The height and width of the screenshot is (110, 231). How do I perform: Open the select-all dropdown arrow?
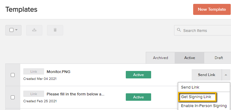(16, 30)
